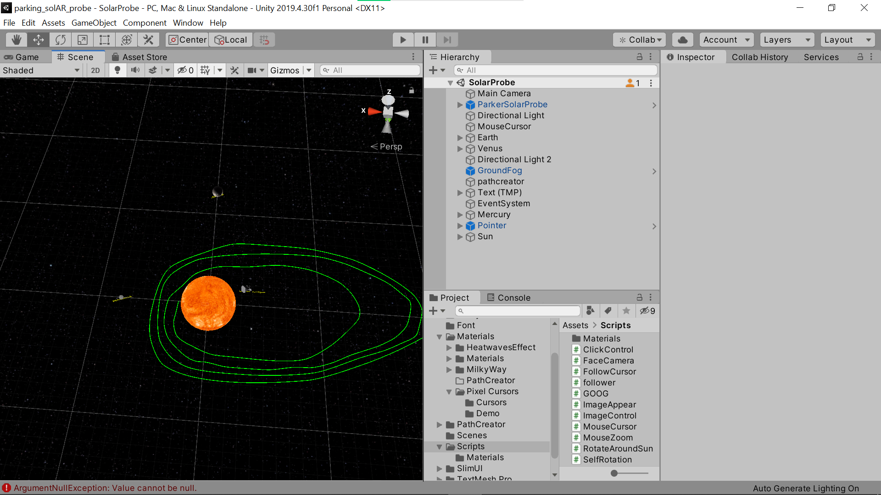Select the Scale tool
This screenshot has height=495, width=881.
83,40
